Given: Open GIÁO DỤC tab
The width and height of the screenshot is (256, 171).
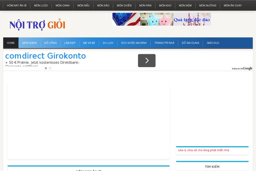Looking at the screenshot, I should point(213,43).
